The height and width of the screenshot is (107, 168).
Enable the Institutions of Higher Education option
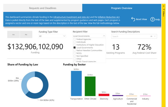[x=75, y=45]
